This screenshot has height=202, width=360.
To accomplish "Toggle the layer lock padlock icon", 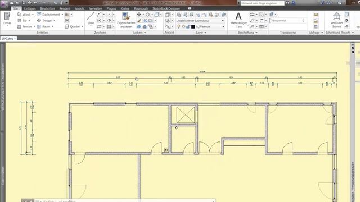I will point(188,26).
